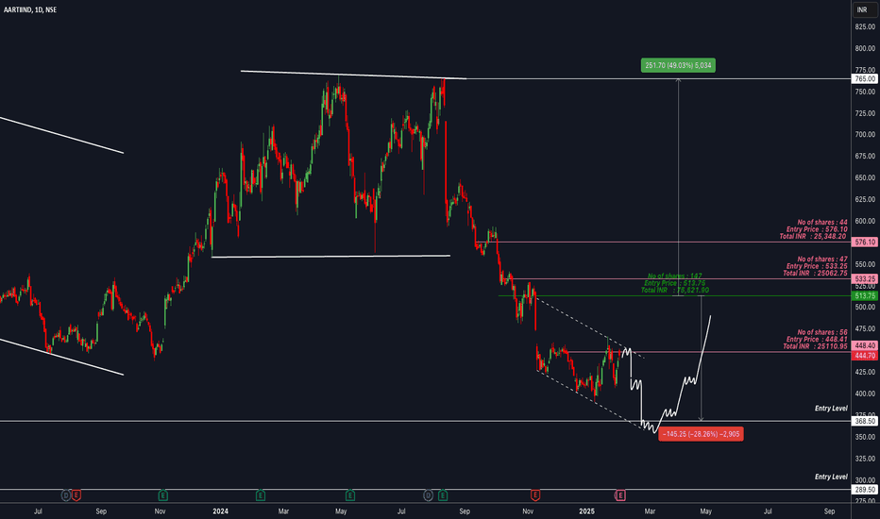Click the AARTIIND, 1D, NSE symbol title

tap(30, 9)
